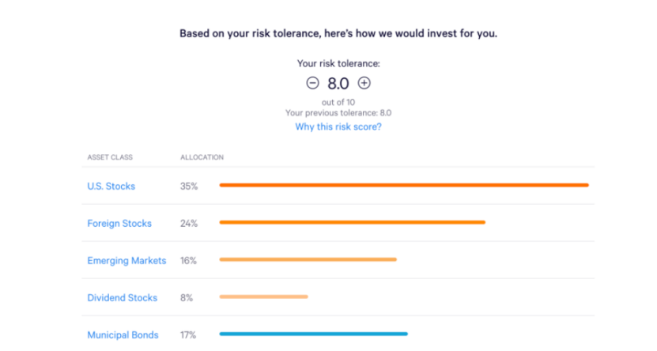Click the U.S. Stocks orange allocation bar
The height and width of the screenshot is (351, 657).
tap(404, 185)
